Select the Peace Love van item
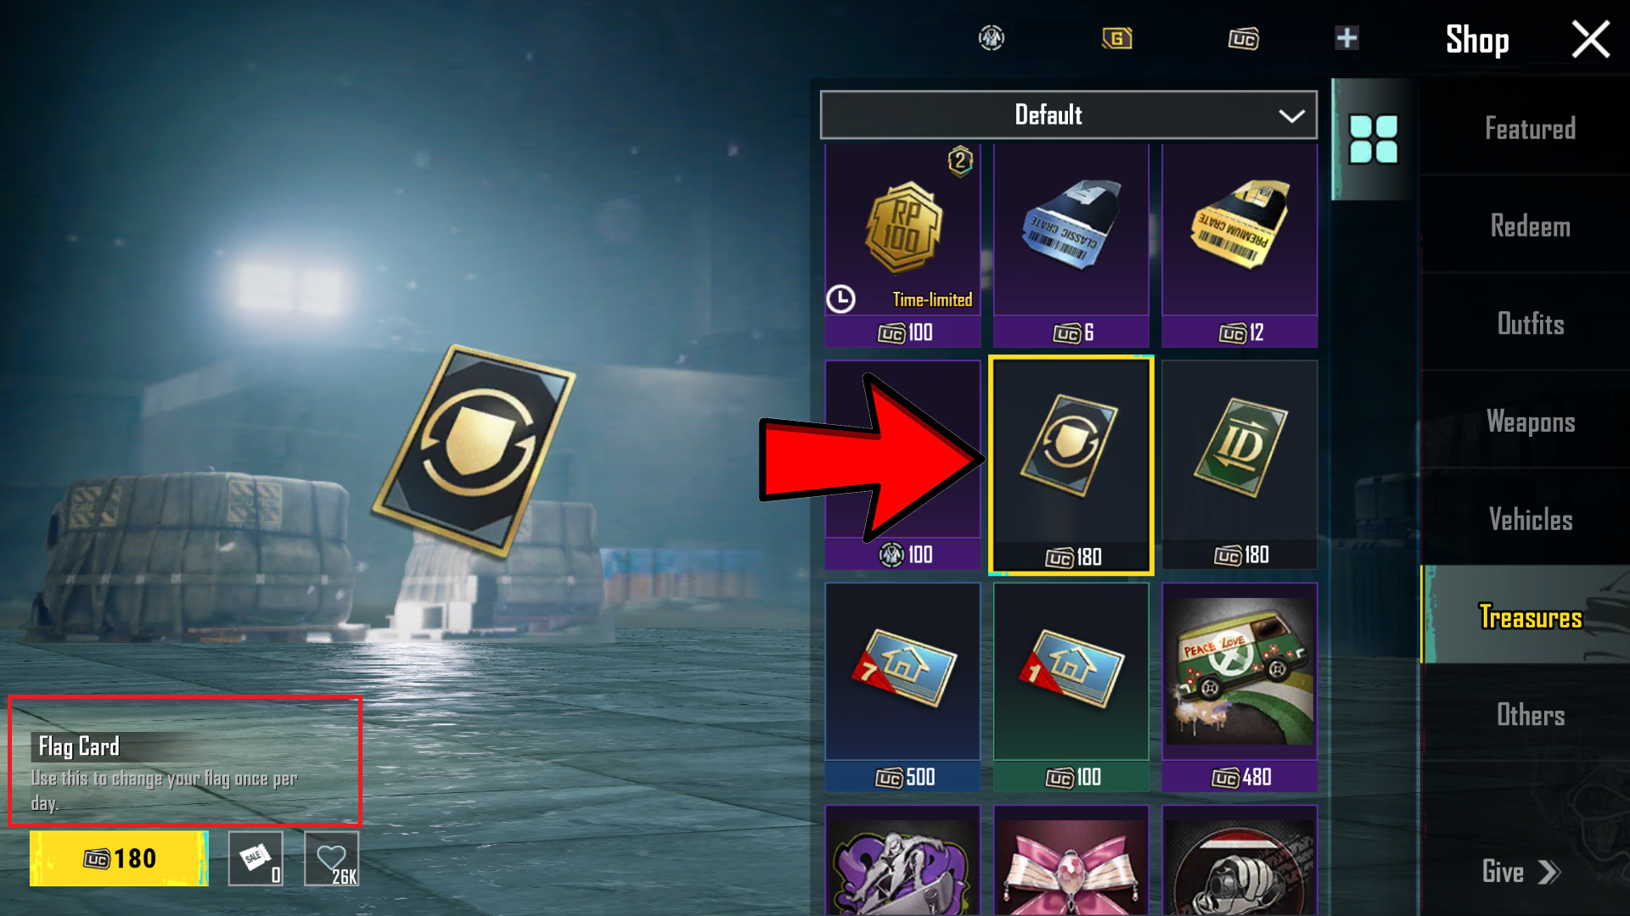Image resolution: width=1630 pixels, height=916 pixels. 1239,687
